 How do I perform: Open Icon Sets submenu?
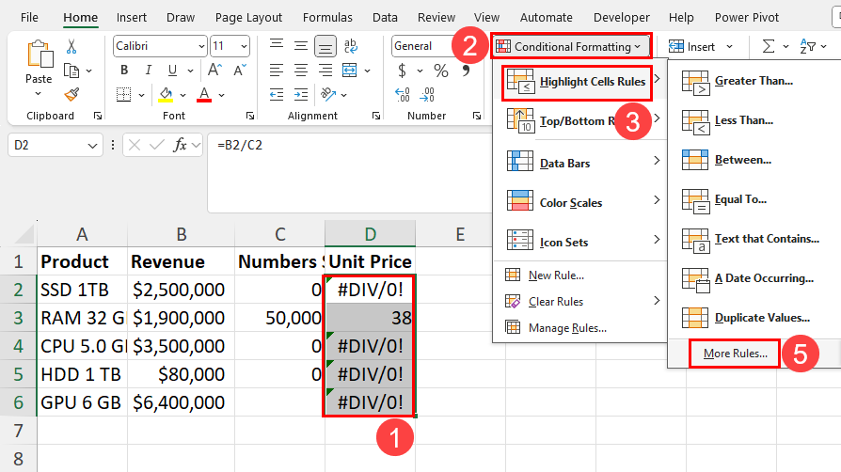(579, 240)
